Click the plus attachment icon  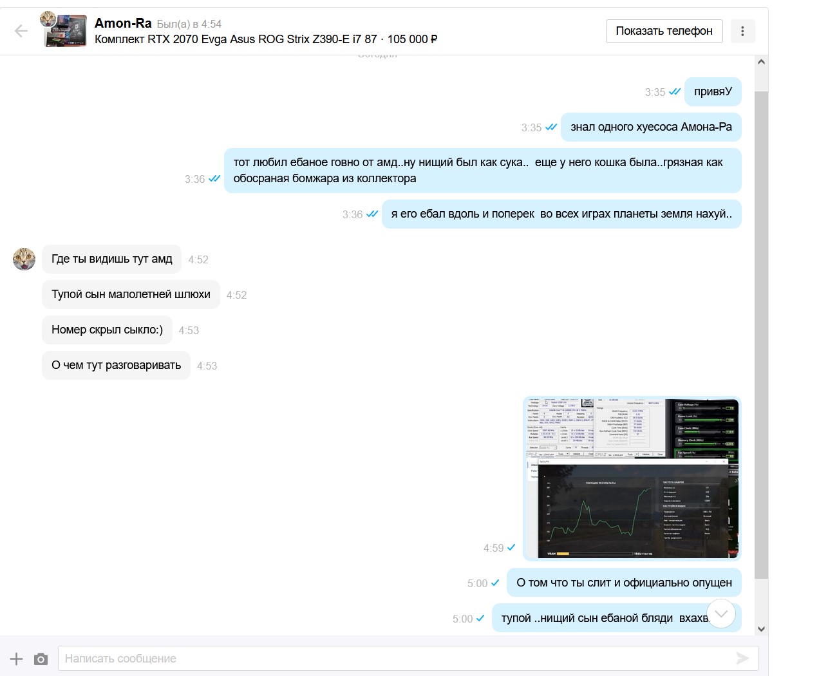coord(17,659)
